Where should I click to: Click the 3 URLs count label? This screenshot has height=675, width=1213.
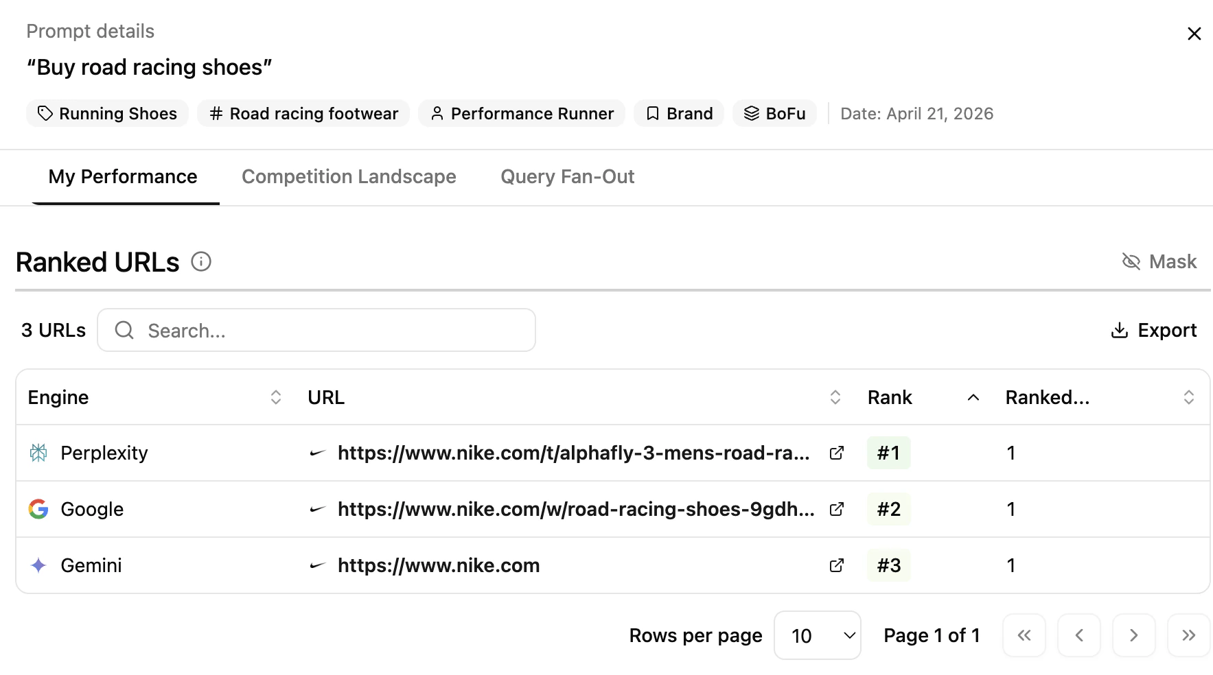pos(54,330)
